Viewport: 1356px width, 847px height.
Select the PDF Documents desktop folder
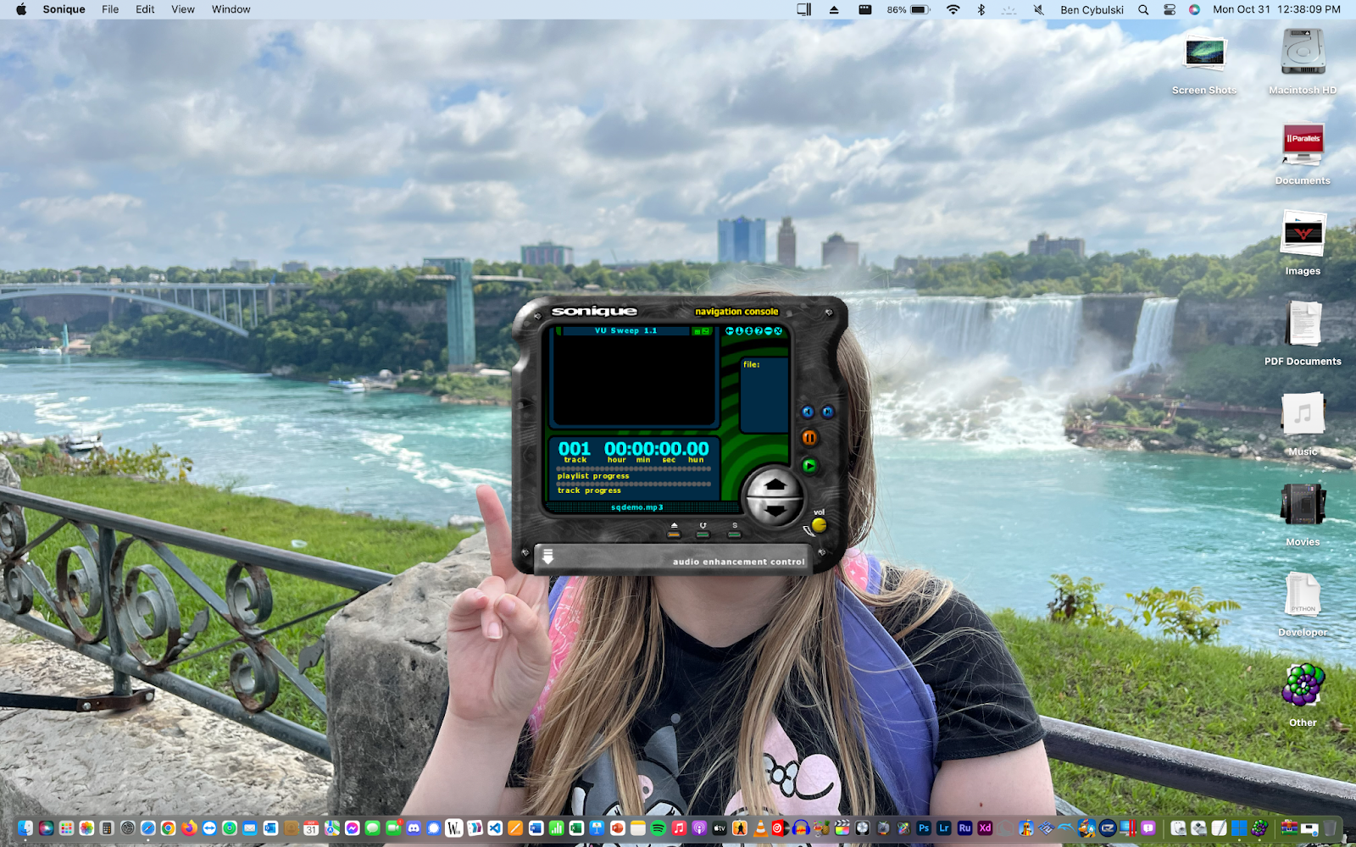[x=1303, y=333]
